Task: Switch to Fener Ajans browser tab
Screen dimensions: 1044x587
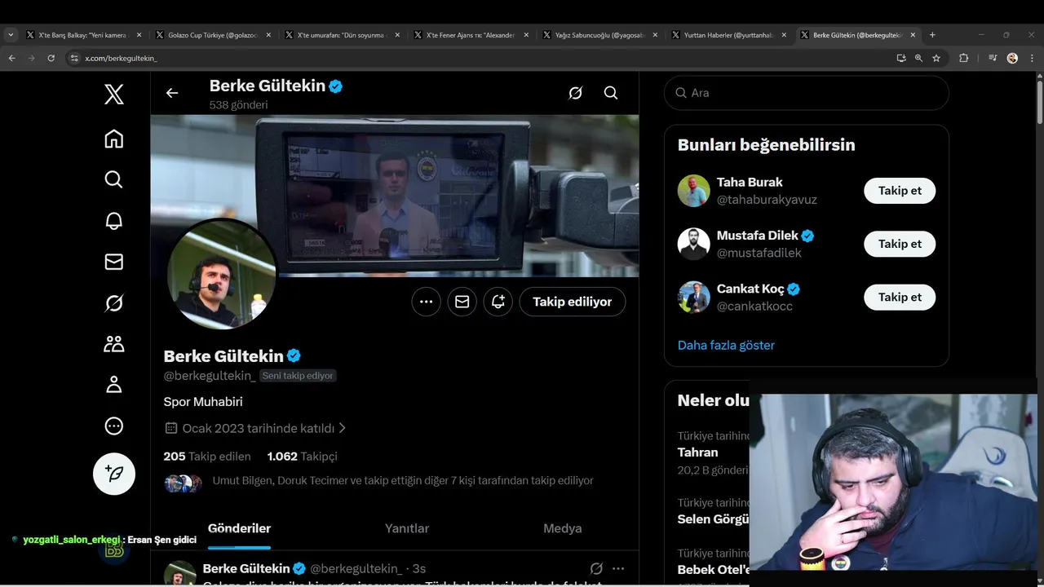Action: (471, 35)
